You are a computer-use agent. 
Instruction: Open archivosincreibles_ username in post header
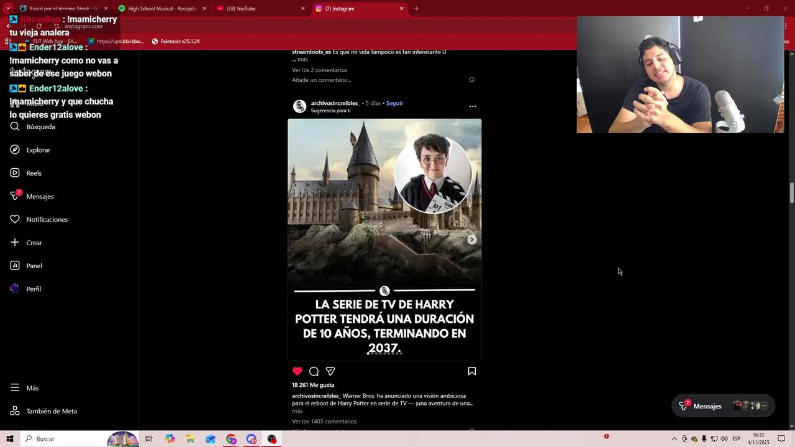[335, 103]
